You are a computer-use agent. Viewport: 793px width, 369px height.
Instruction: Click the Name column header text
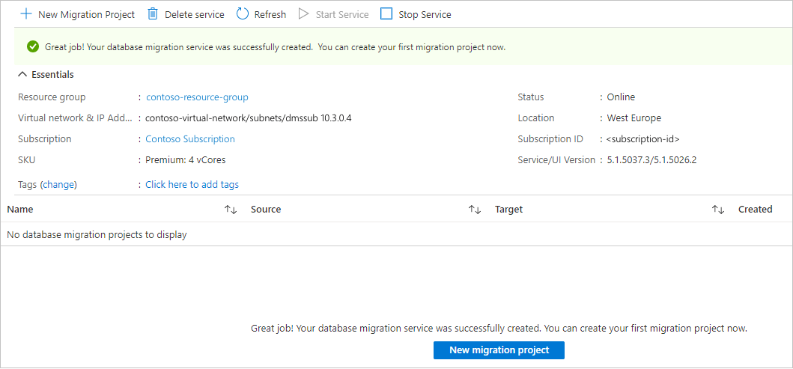pos(20,210)
